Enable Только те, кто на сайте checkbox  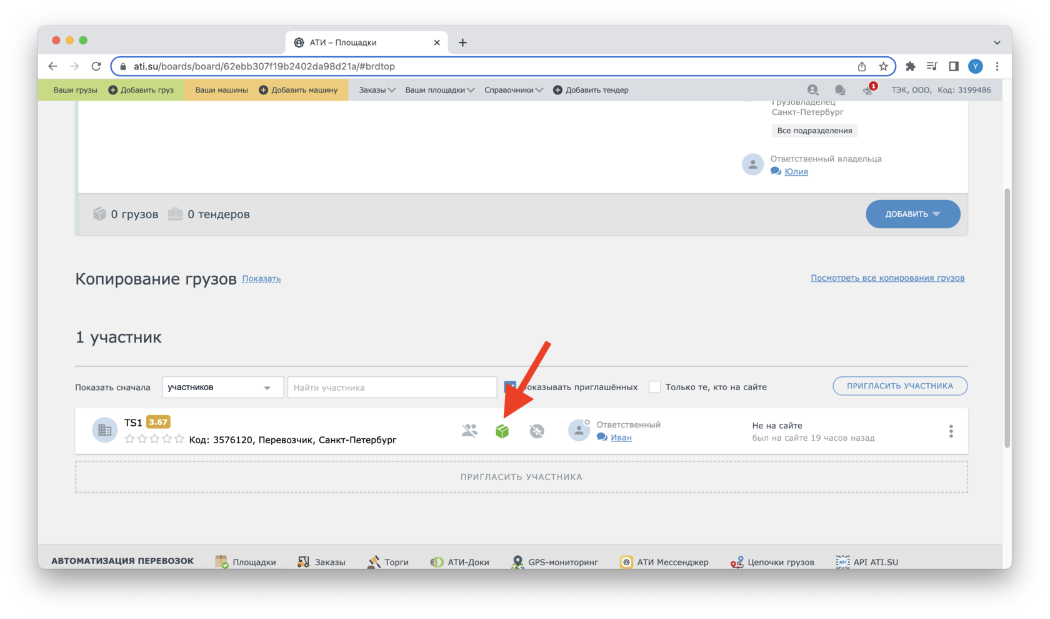point(654,387)
